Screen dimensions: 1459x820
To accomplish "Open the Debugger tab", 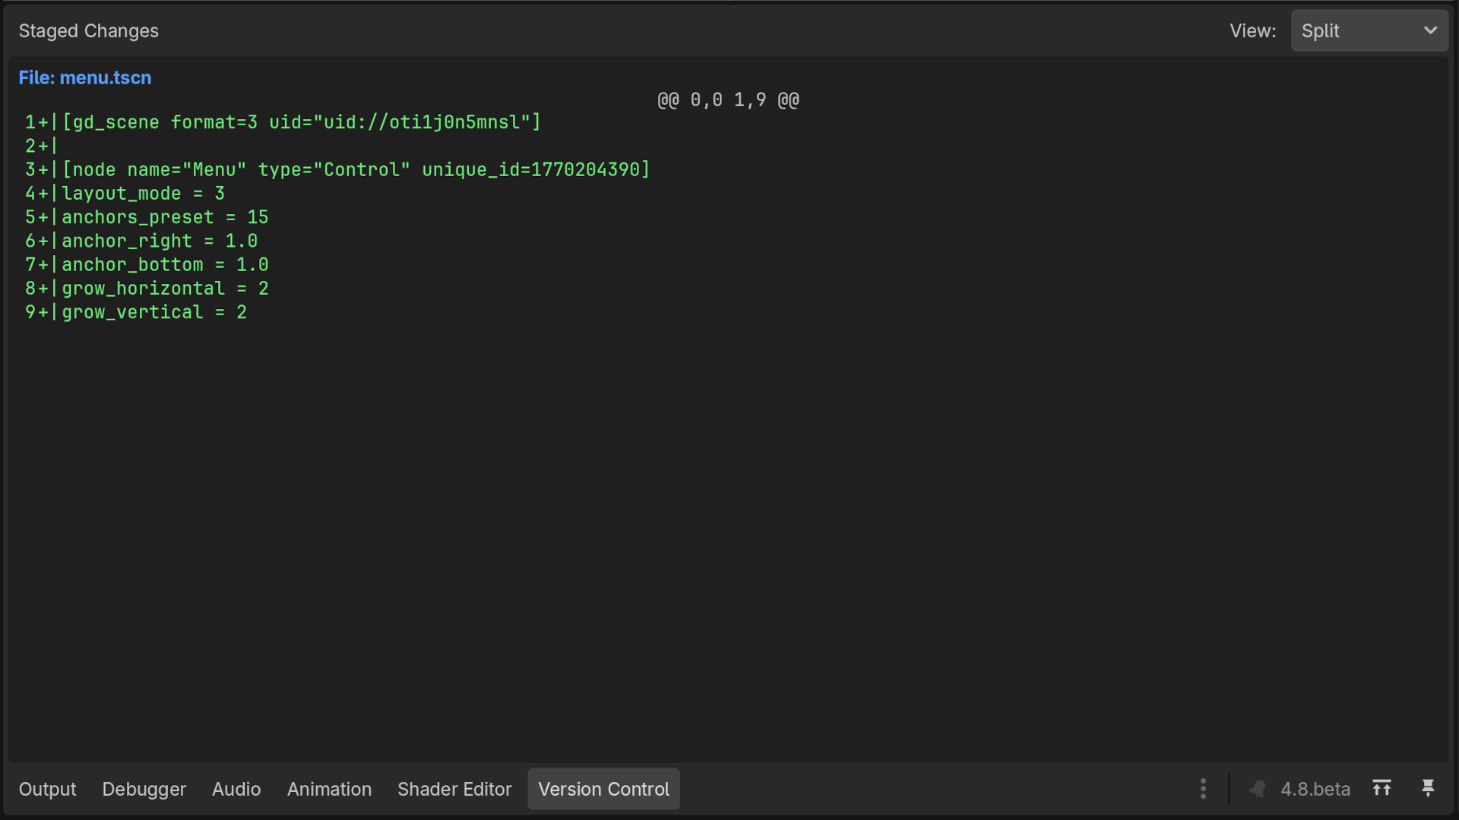I will [x=144, y=789].
